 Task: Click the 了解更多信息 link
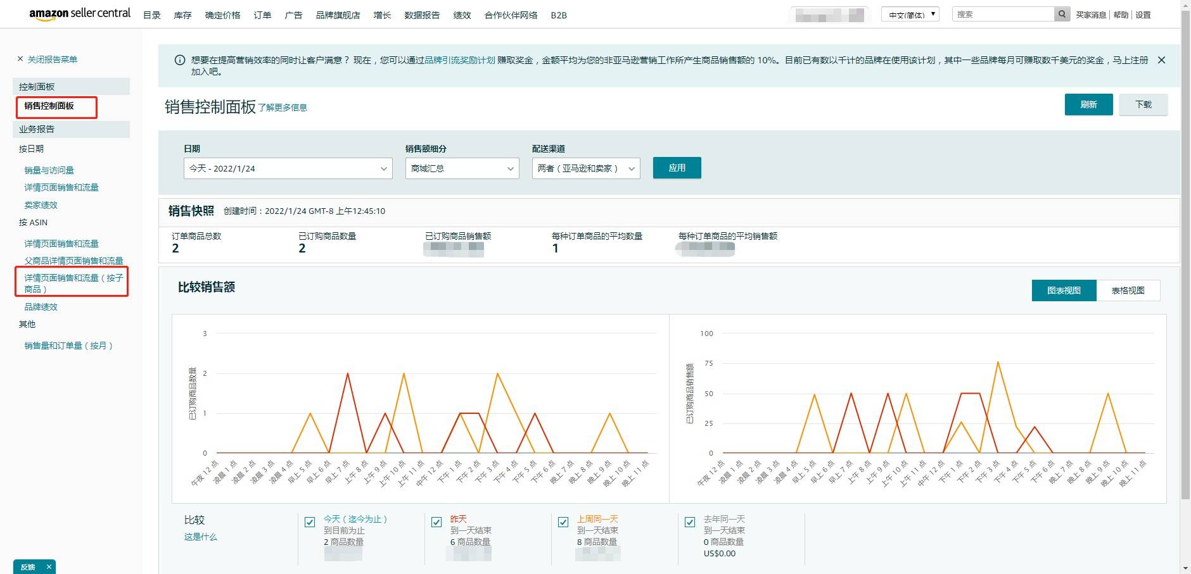pos(283,108)
